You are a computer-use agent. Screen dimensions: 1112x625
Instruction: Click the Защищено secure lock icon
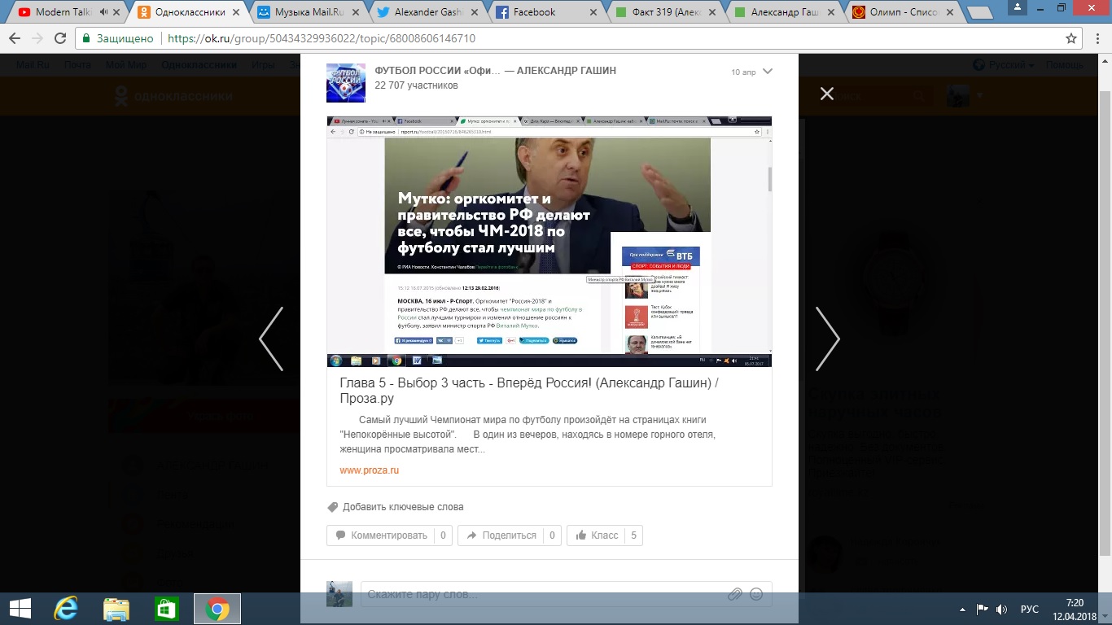click(x=87, y=38)
